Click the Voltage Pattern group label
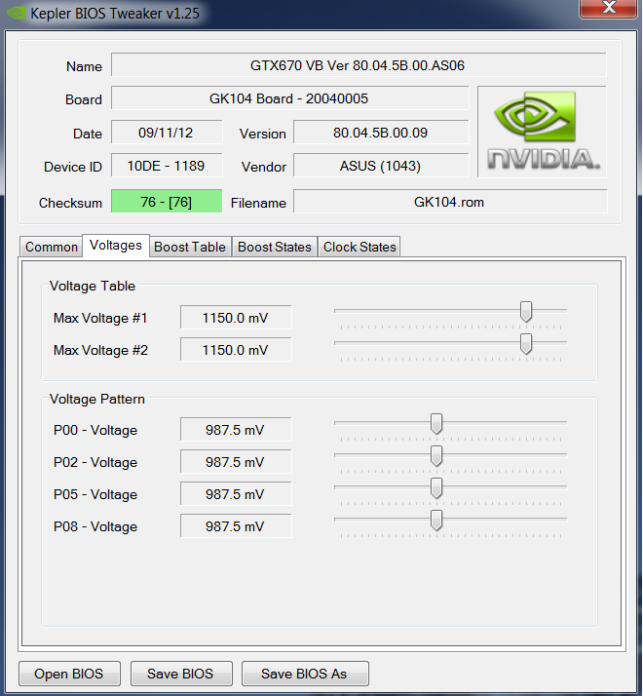This screenshot has height=696, width=643. [x=97, y=399]
